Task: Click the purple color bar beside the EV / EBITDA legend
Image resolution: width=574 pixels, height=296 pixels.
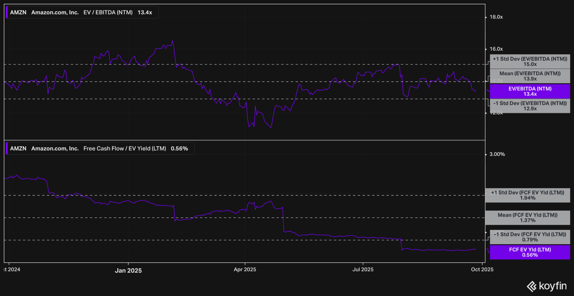Action: pos(7,12)
